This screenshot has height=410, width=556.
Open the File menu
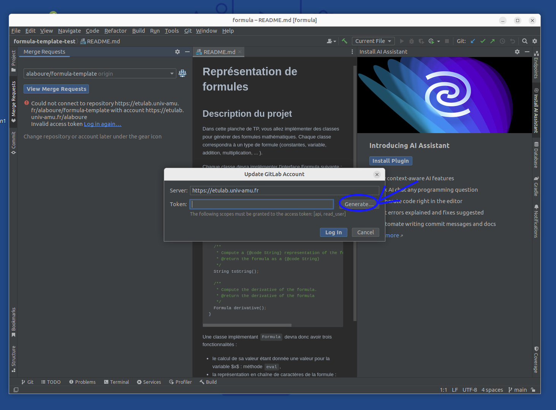(x=16, y=31)
